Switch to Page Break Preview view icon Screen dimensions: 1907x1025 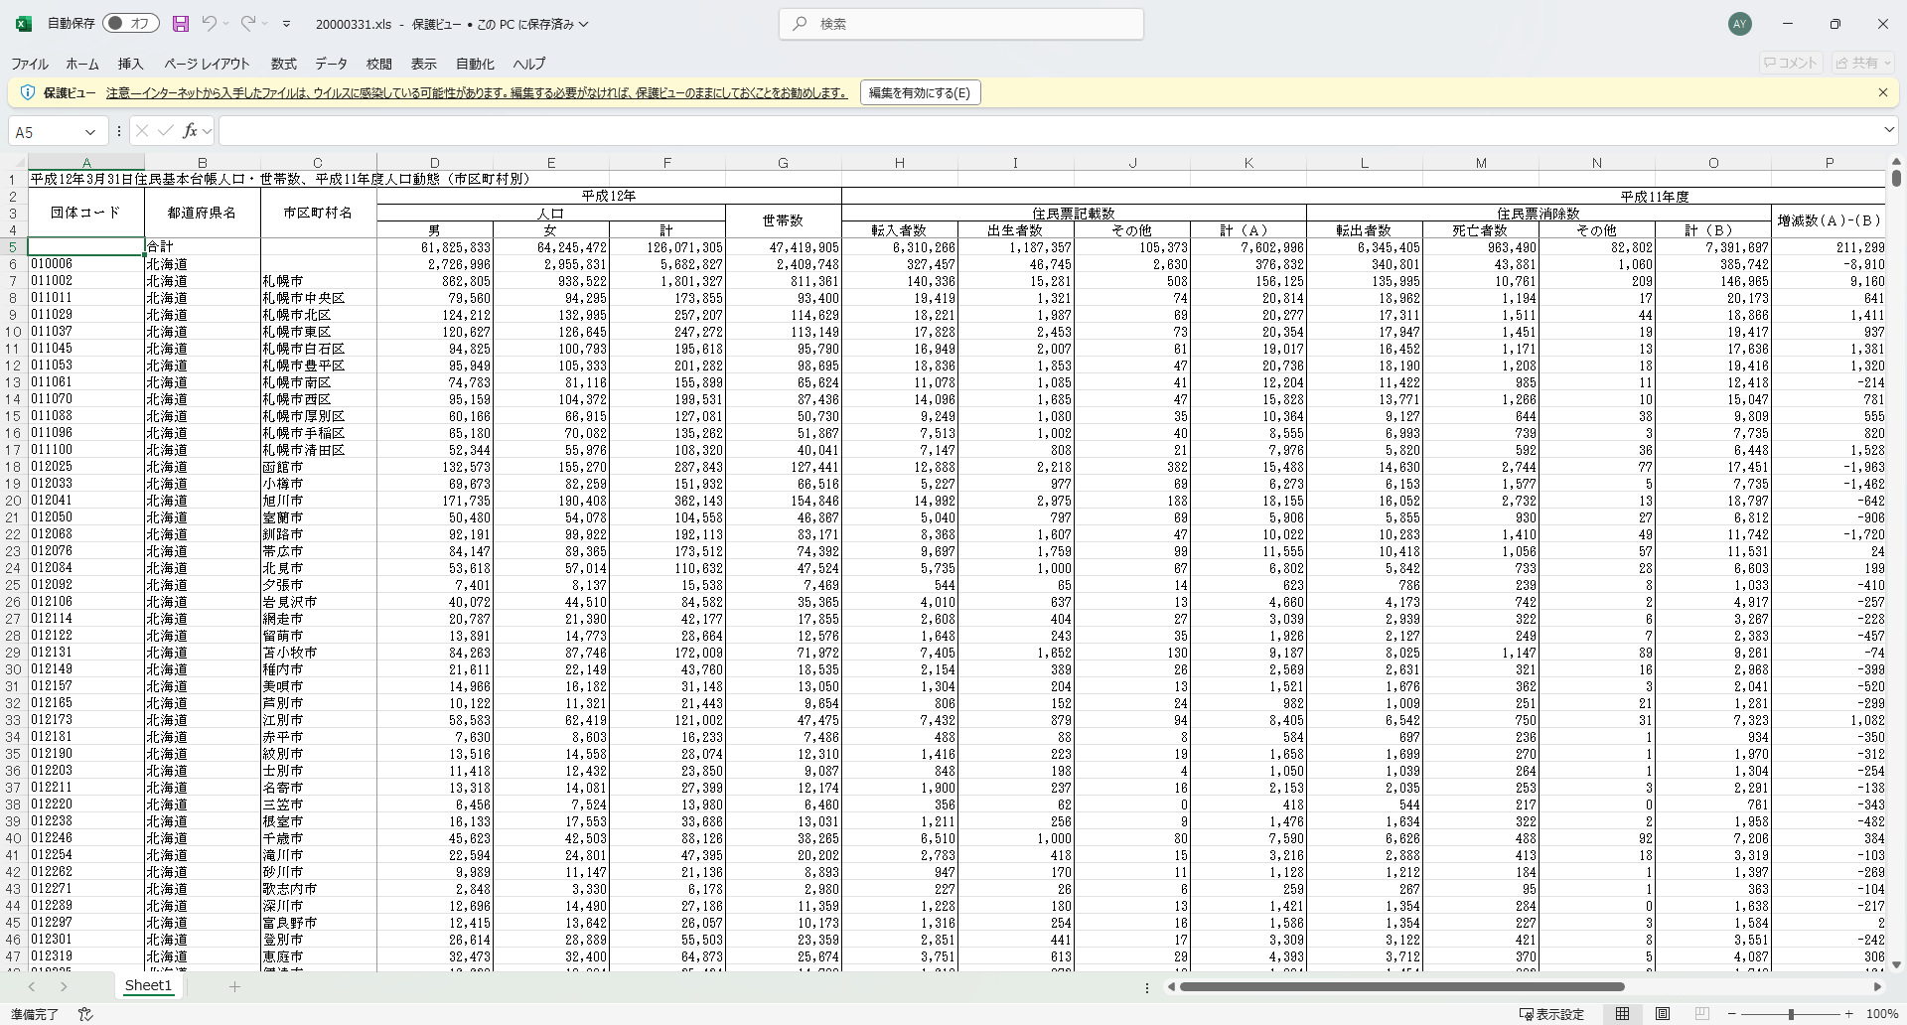pyautogui.click(x=1701, y=1014)
